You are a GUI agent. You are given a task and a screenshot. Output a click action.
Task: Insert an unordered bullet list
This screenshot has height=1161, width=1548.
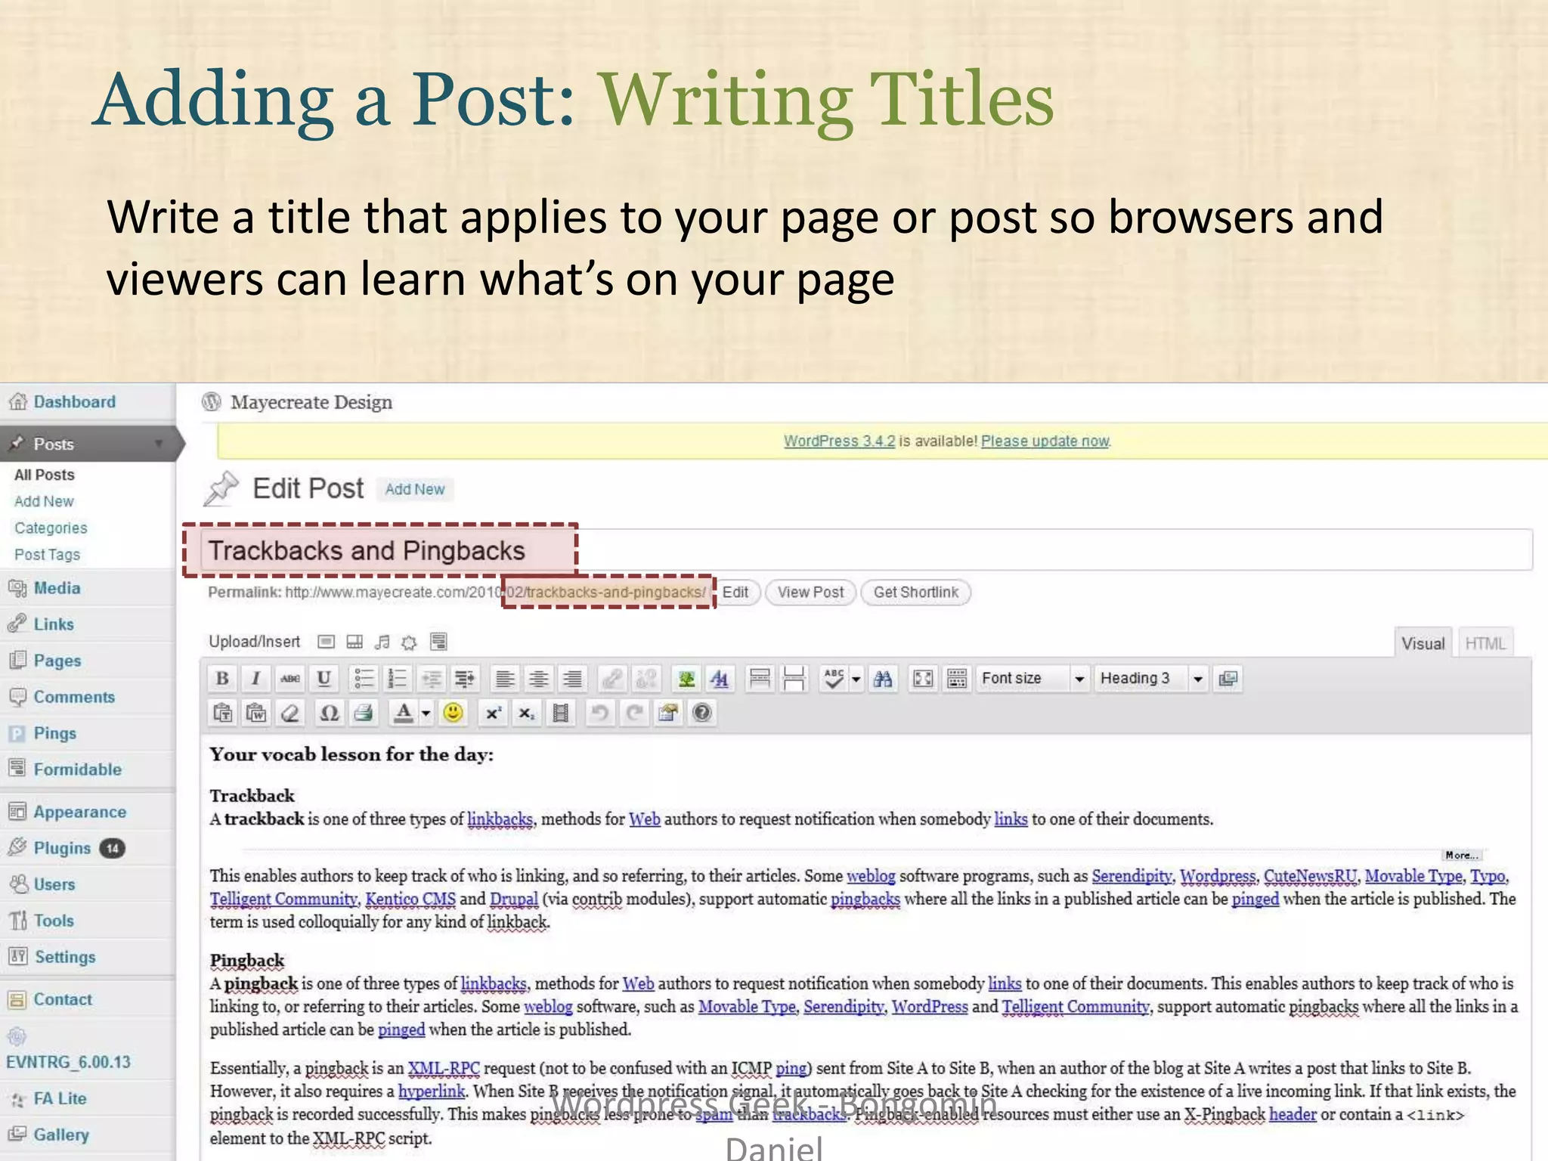pos(364,678)
